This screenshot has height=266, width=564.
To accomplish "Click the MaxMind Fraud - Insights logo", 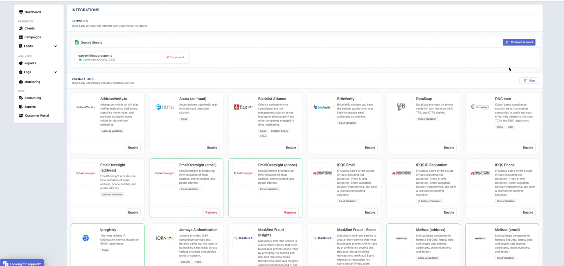I will [x=244, y=238].
